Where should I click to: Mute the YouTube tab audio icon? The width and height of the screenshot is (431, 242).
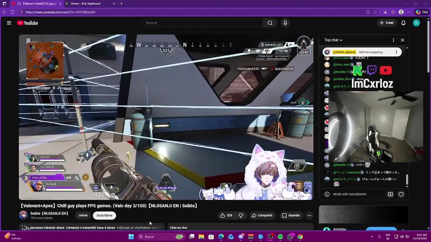[x=19, y=4]
